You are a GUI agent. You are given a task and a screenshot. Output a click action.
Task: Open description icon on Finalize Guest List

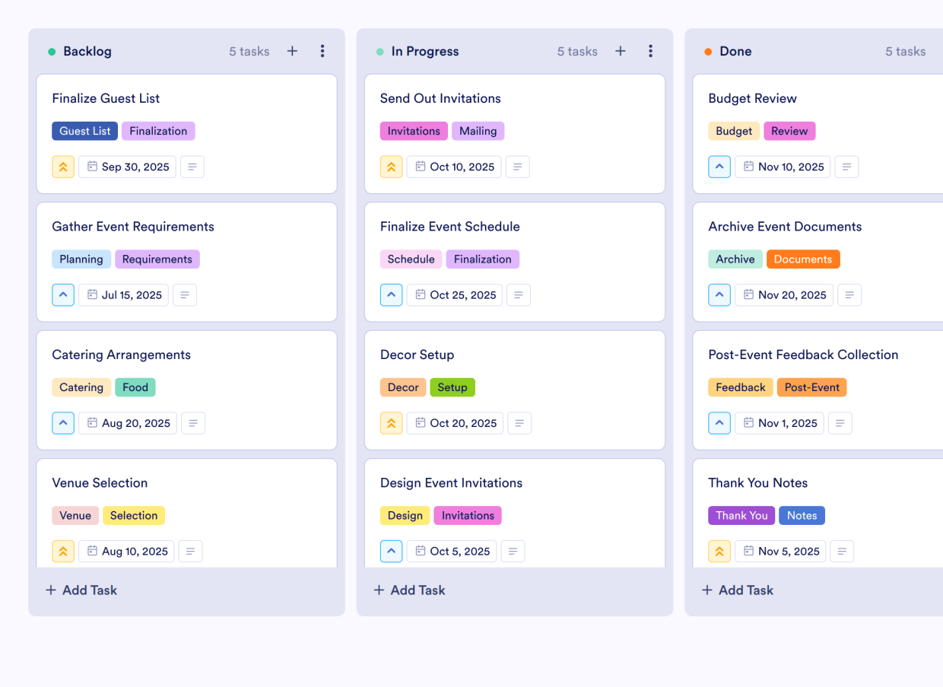point(192,167)
